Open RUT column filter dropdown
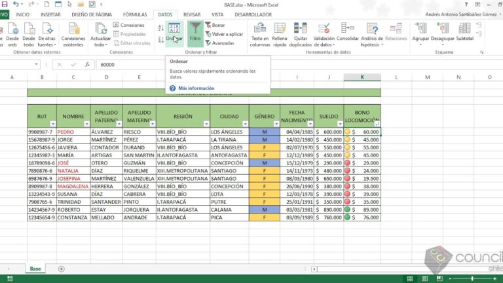 (53, 124)
